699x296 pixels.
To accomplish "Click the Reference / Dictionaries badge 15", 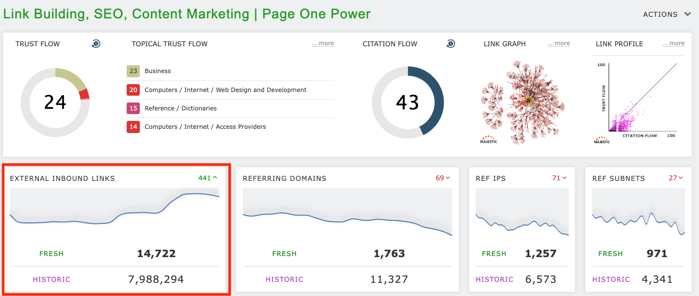I will point(133,108).
